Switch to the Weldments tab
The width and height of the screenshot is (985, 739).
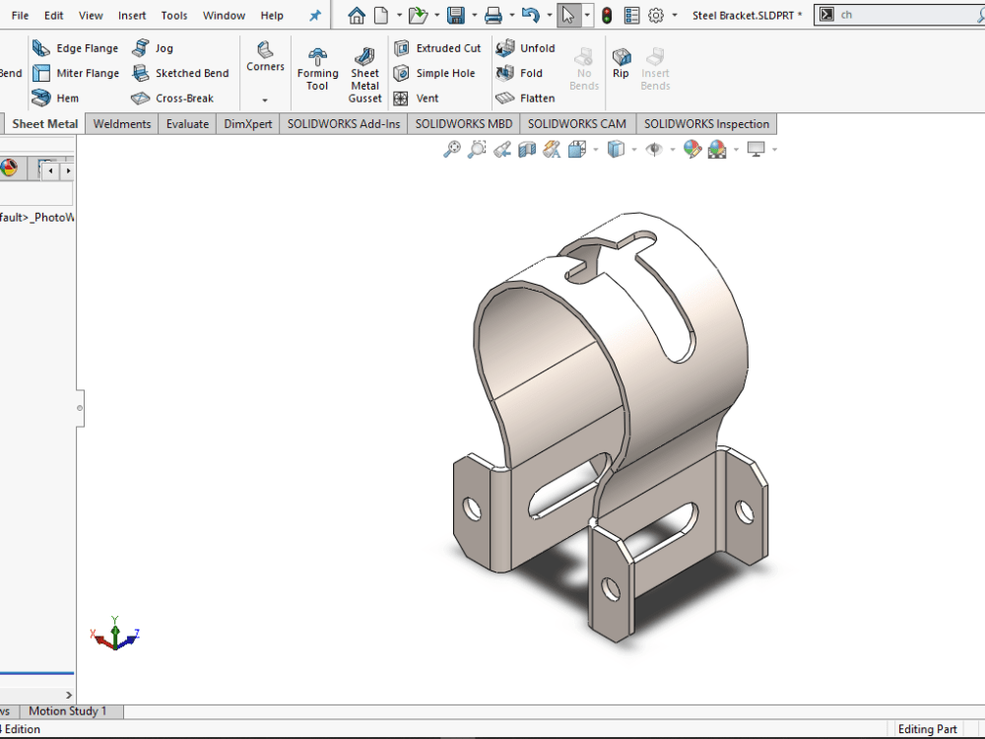pos(121,123)
